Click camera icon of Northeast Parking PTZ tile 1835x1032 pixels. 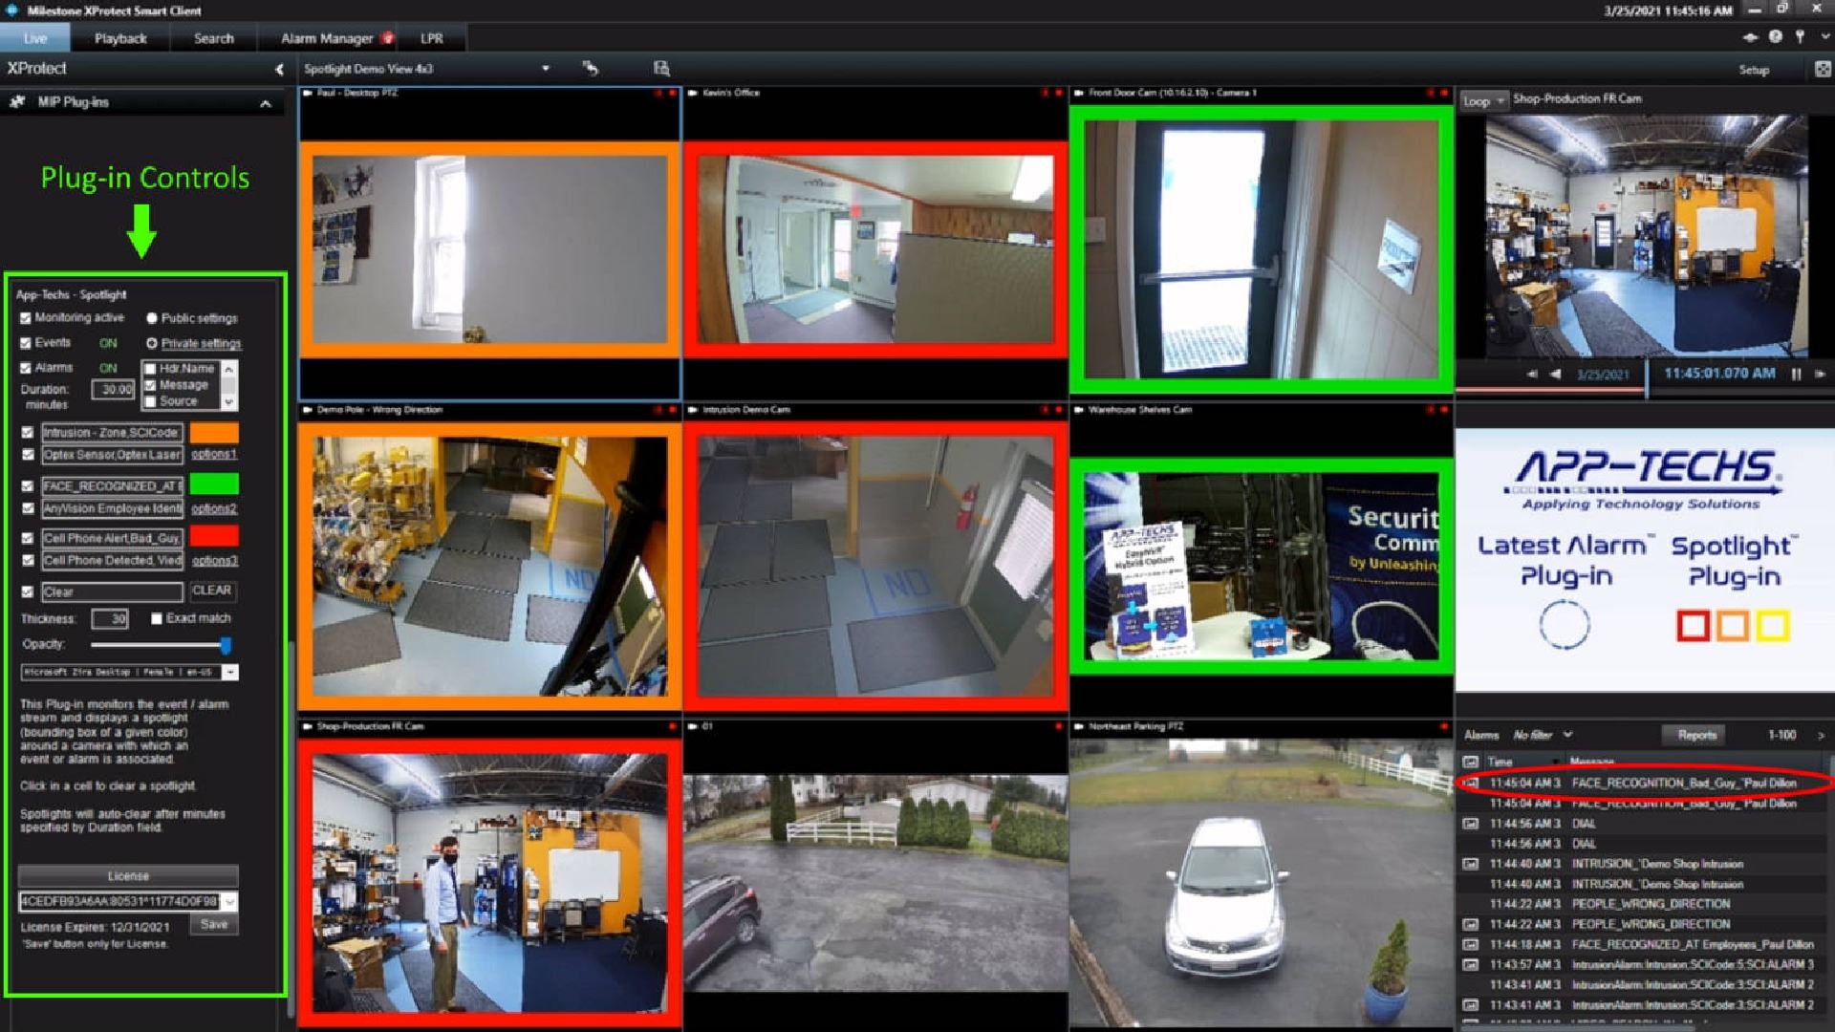coord(1079,726)
